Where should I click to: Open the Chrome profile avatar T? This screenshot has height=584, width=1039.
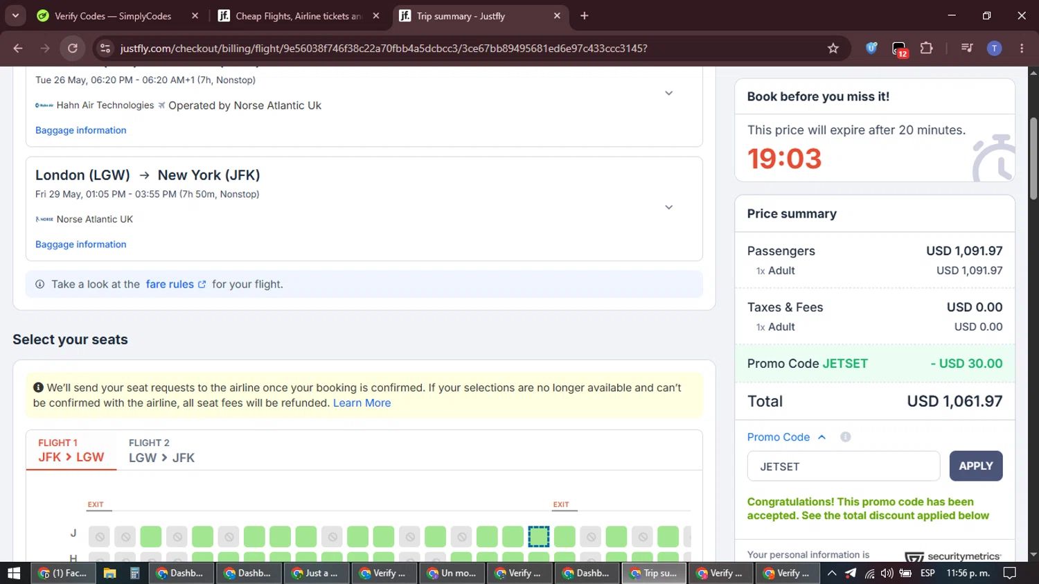994,48
